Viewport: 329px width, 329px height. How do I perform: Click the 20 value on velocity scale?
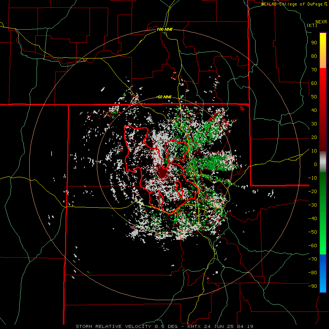(314, 137)
